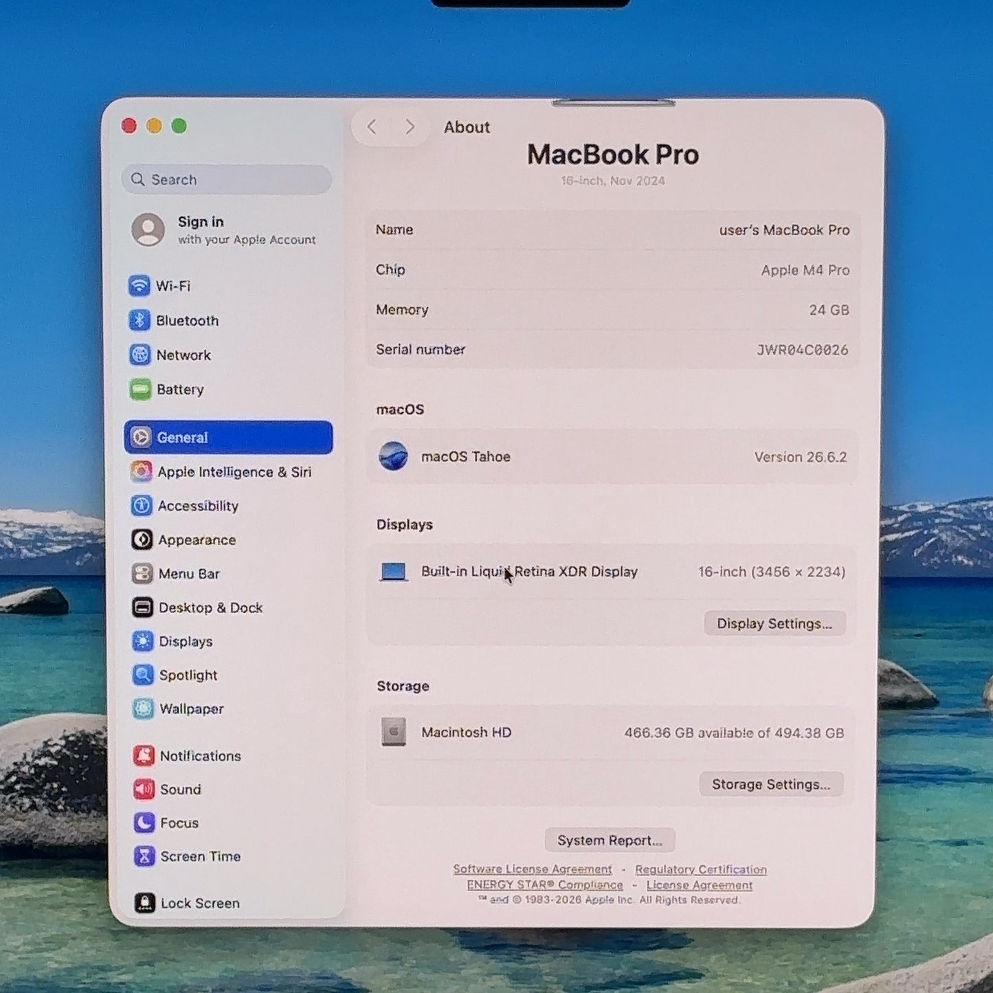The width and height of the screenshot is (993, 993).
Task: Select the Network globe icon
Action: tap(140, 355)
